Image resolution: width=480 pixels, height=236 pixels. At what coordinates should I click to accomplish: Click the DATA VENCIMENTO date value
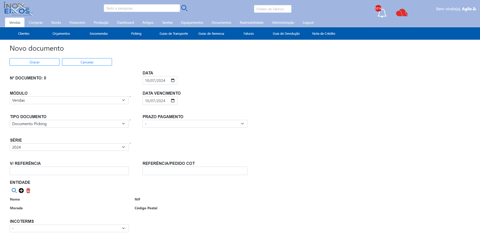(155, 101)
